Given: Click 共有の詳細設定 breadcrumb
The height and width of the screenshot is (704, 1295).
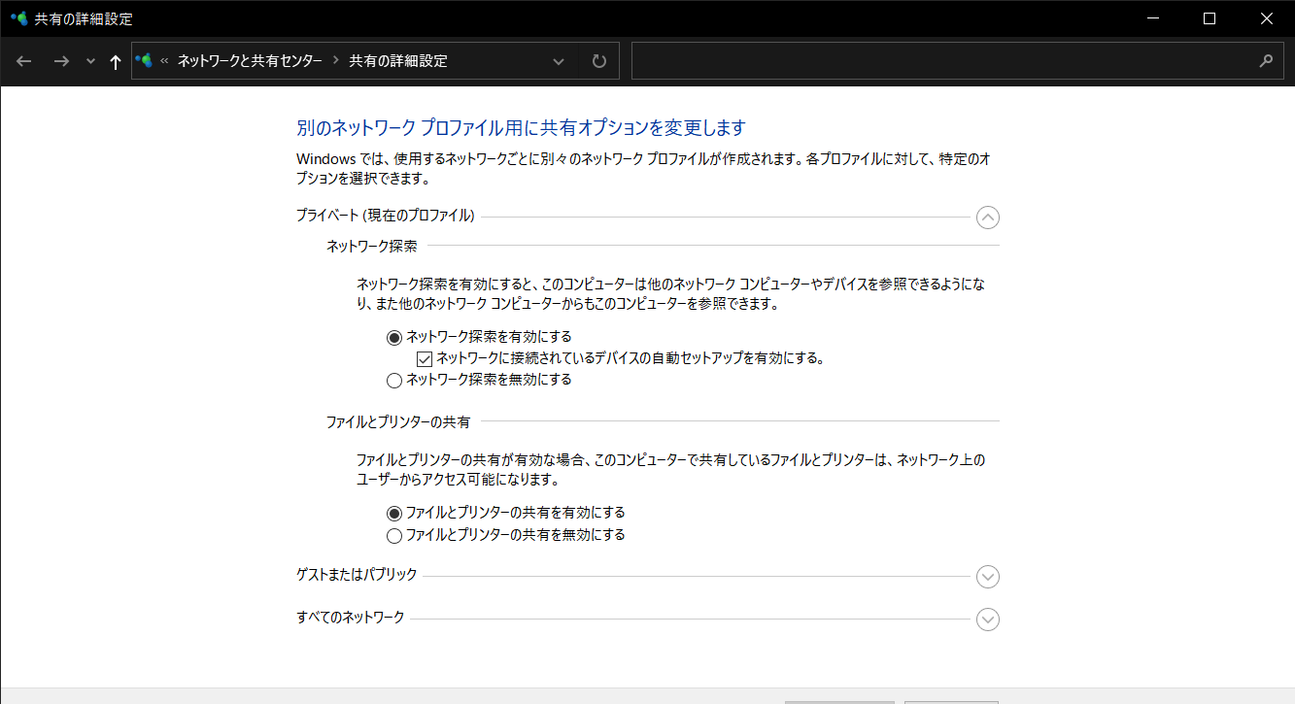Looking at the screenshot, I should coord(398,60).
